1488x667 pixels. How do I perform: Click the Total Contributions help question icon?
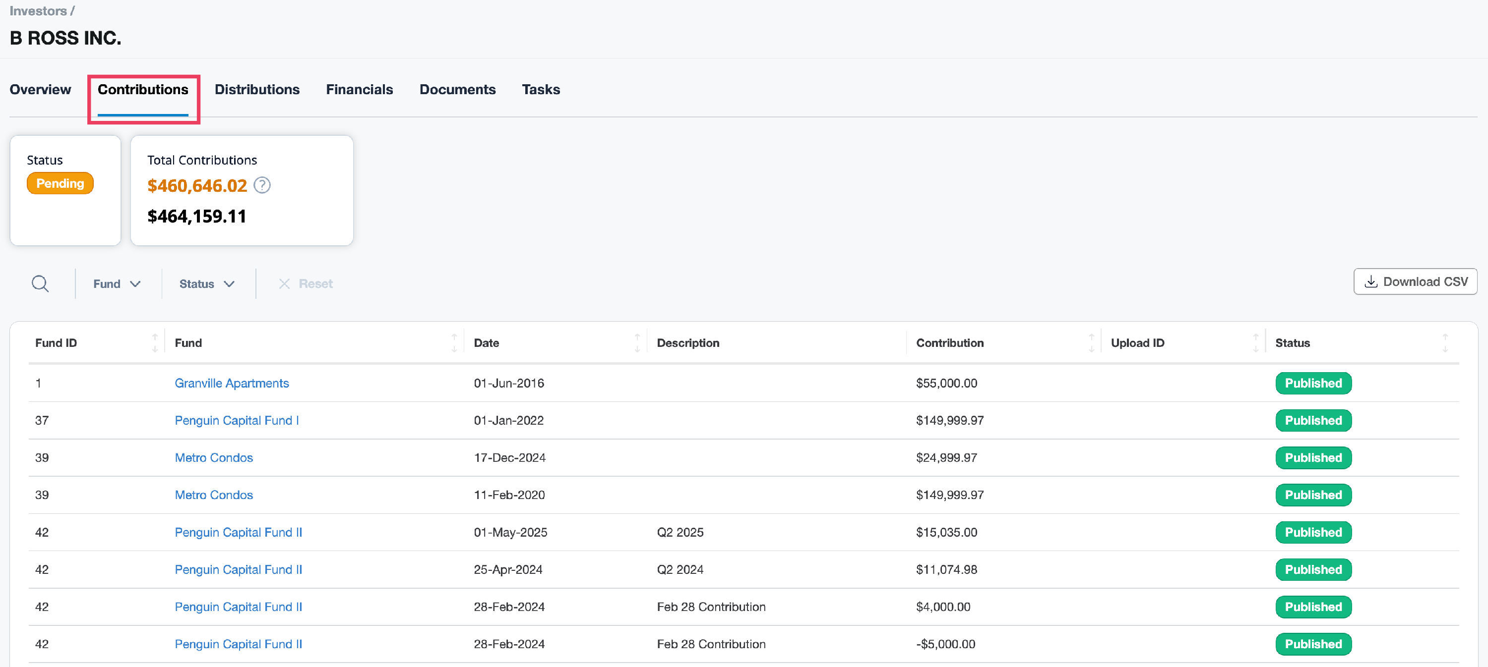point(262,185)
